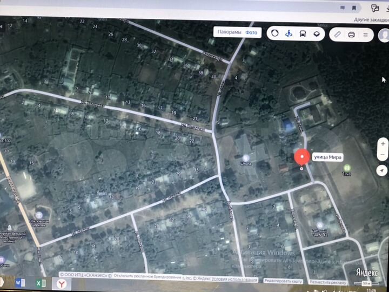Viewport: 389px width, 292px height.
Task: Click the 50 м scale bar
Action: pos(366,283)
